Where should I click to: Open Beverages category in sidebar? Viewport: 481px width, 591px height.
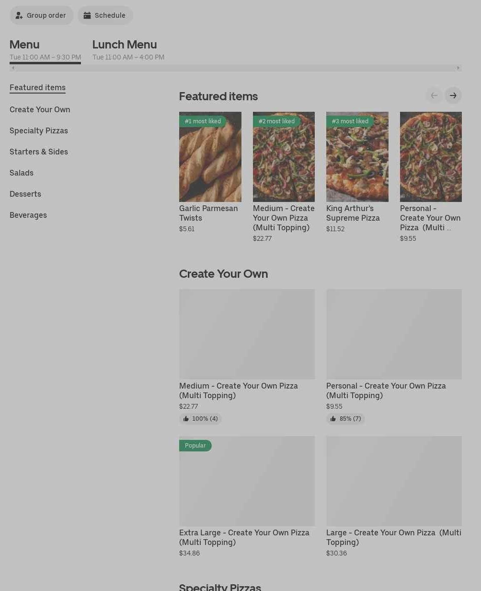coord(28,215)
